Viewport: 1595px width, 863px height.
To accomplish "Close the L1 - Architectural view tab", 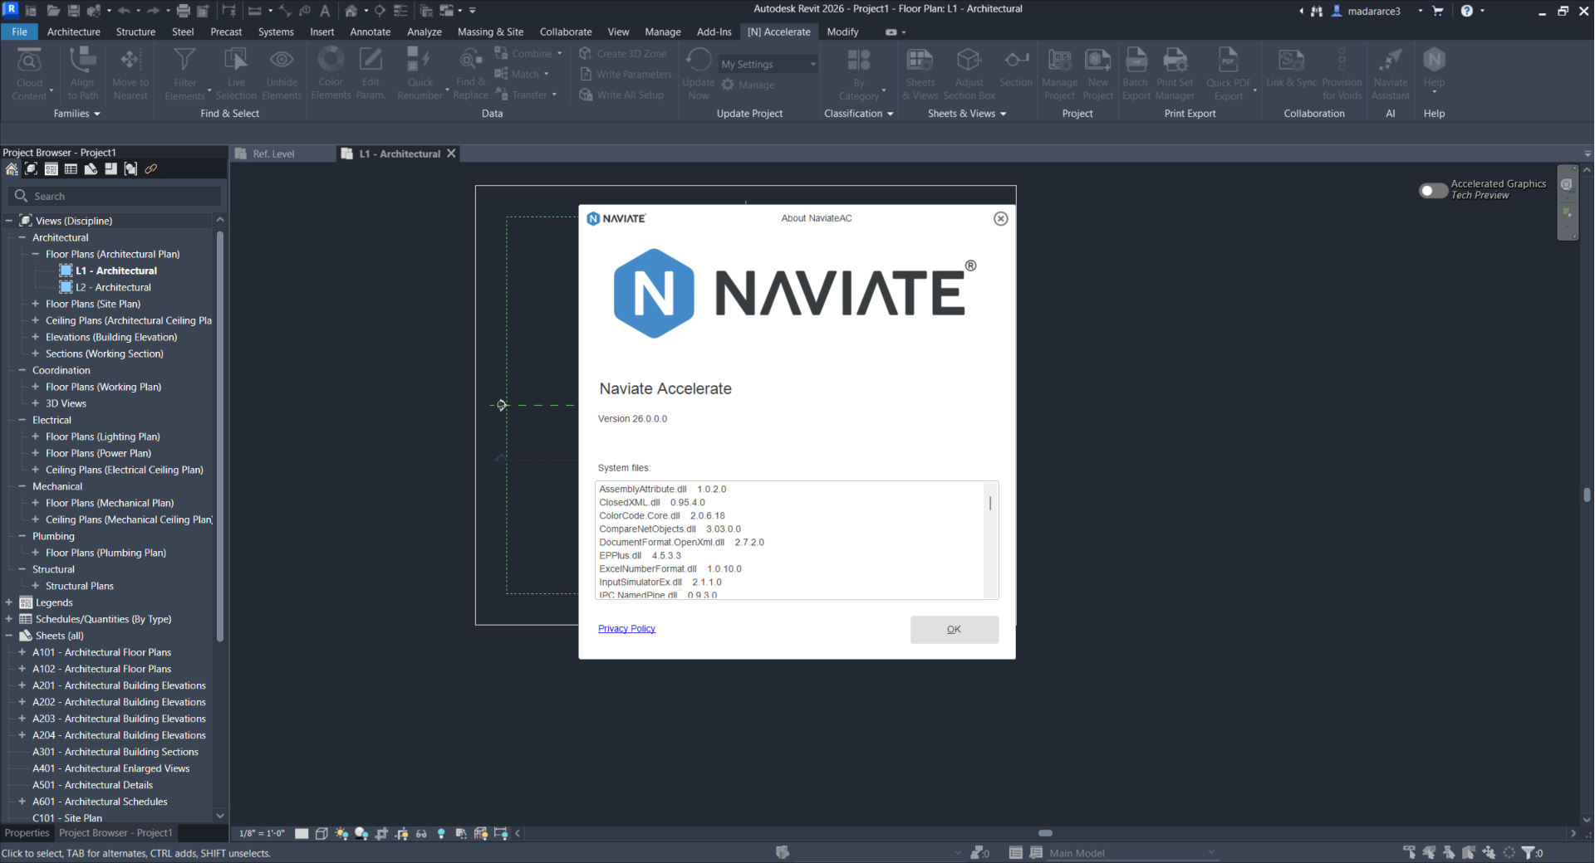I will tap(451, 154).
